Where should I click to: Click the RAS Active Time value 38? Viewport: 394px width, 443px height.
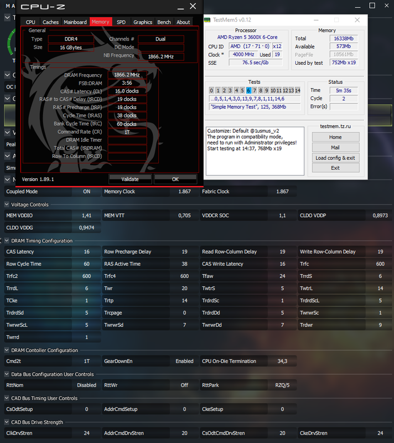click(184, 264)
